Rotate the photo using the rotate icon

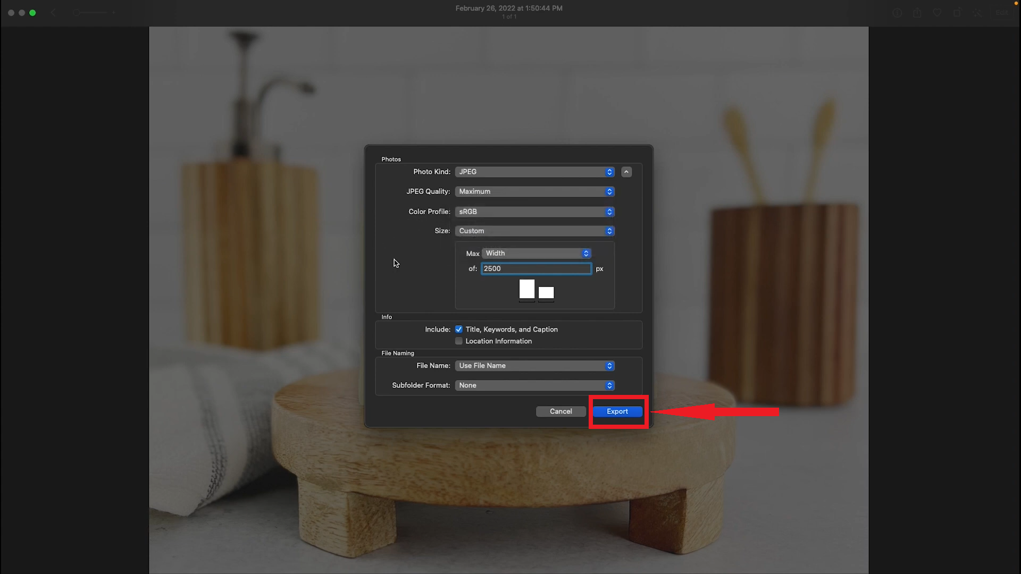[x=957, y=13]
